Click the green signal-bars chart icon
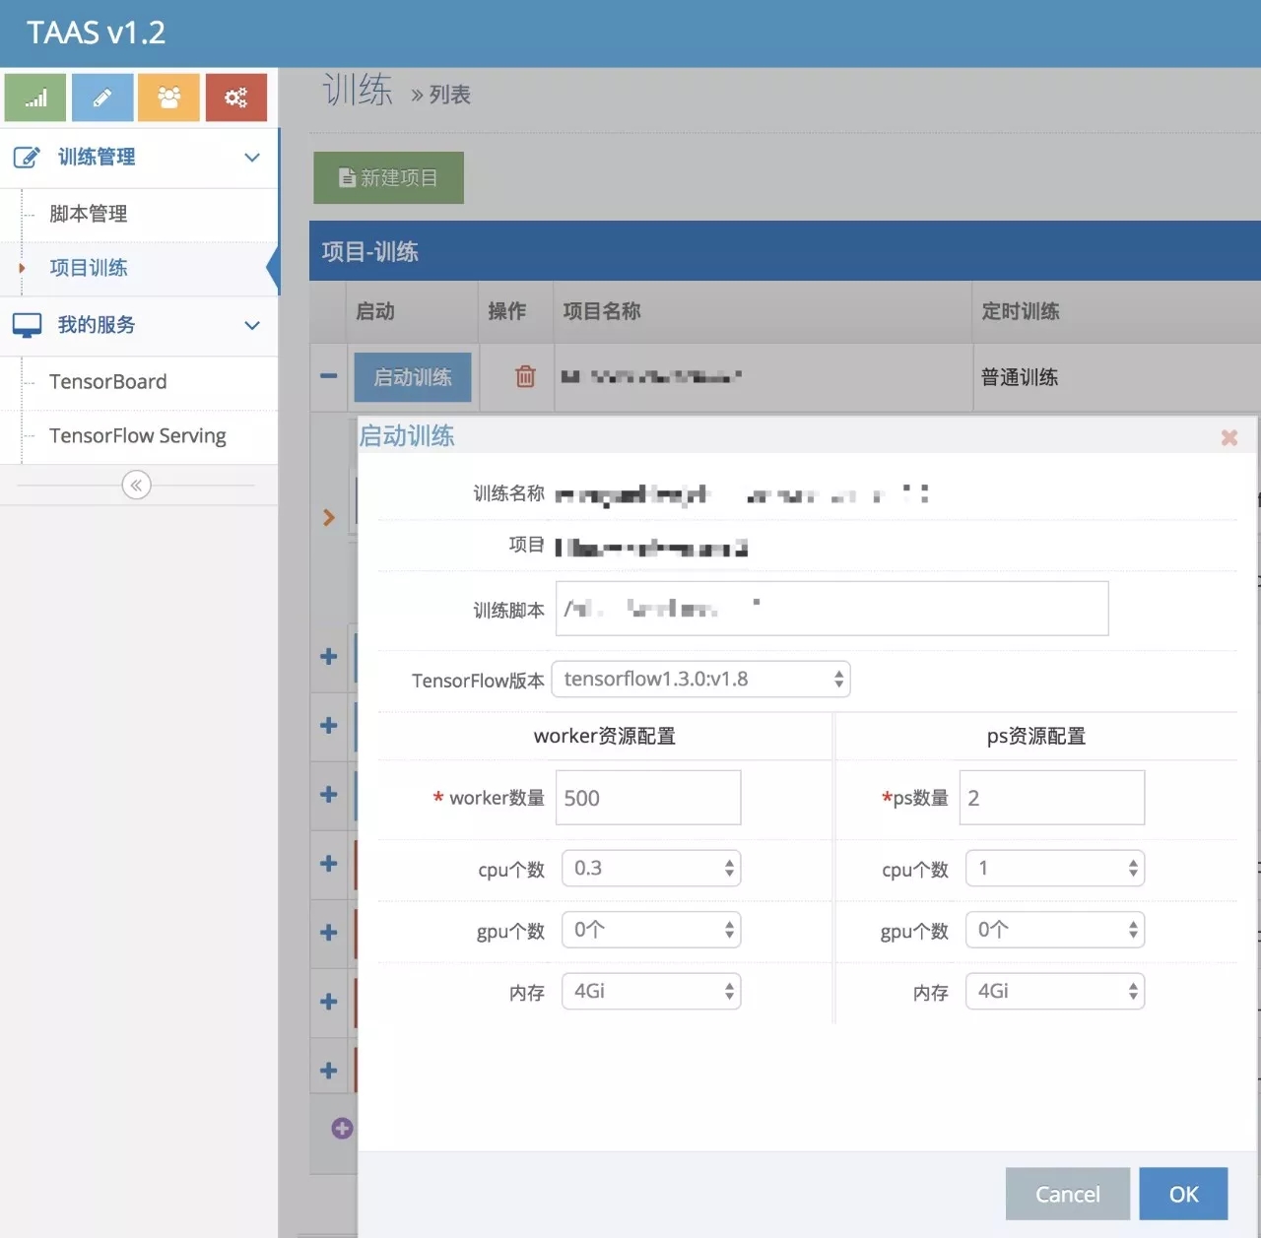 35,98
